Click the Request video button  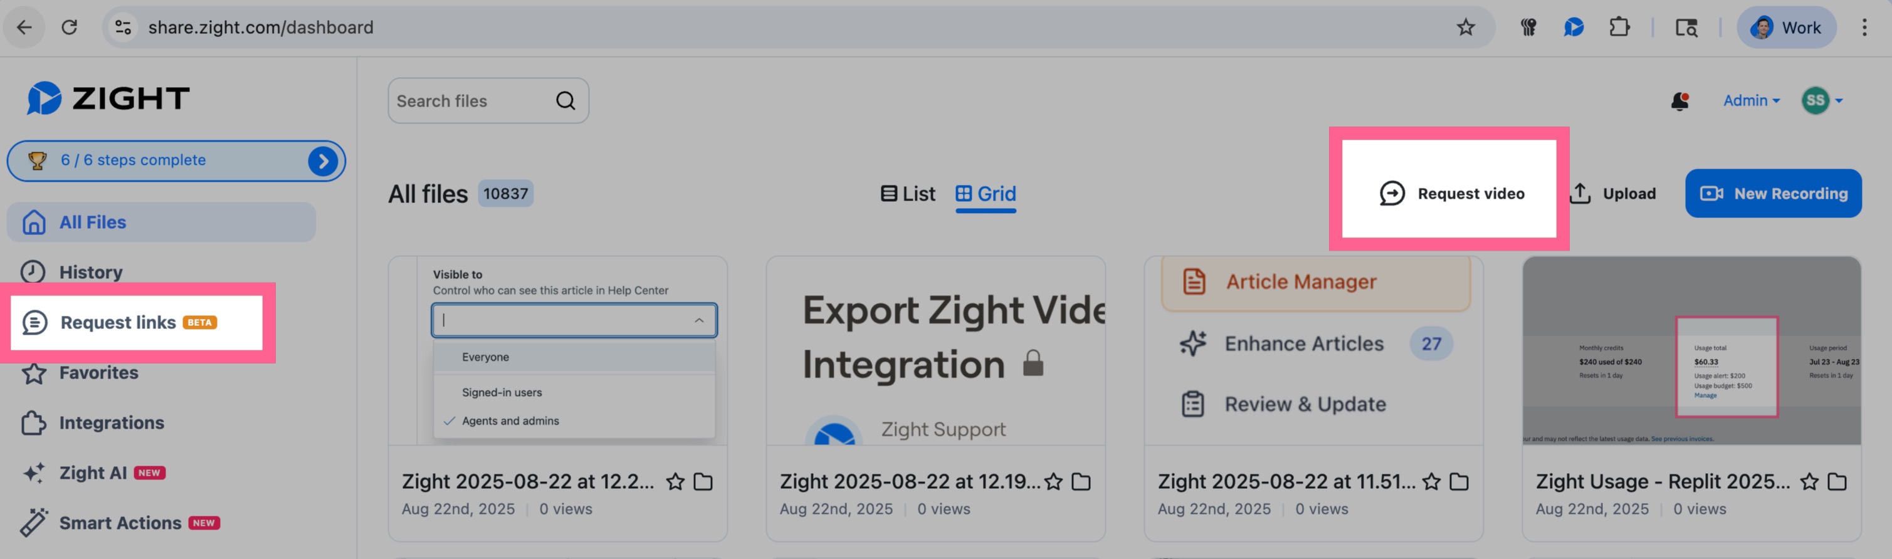(1451, 194)
